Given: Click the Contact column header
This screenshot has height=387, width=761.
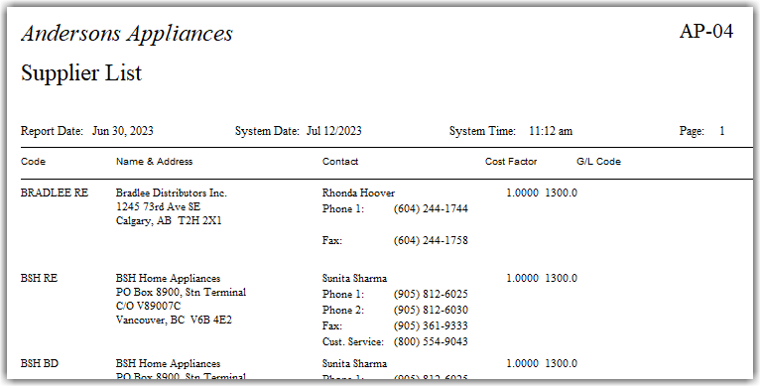Looking at the screenshot, I should click(340, 162).
